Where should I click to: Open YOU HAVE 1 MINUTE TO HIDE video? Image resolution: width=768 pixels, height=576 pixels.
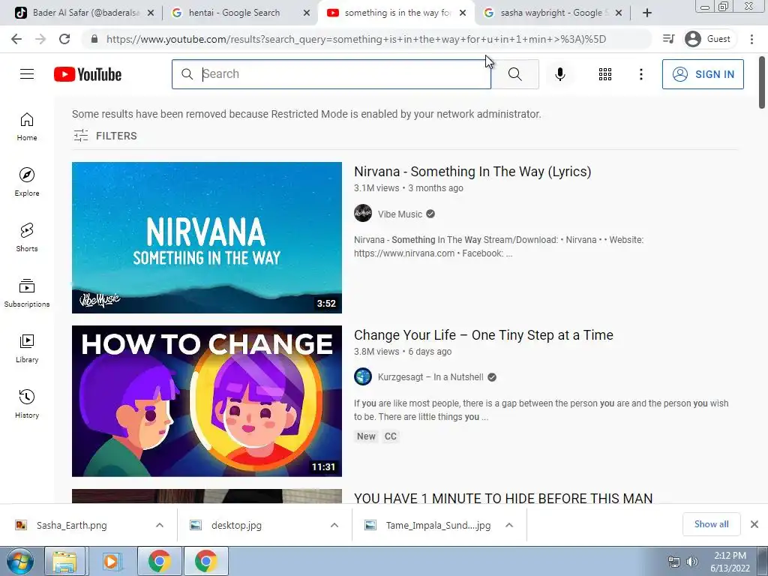[x=503, y=498]
